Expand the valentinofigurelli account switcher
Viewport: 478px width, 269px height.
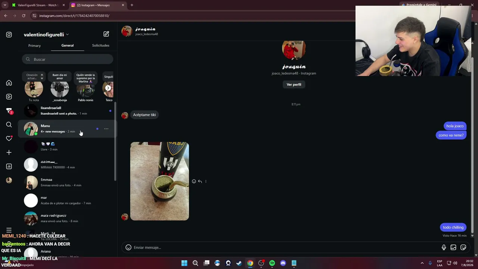46,35
